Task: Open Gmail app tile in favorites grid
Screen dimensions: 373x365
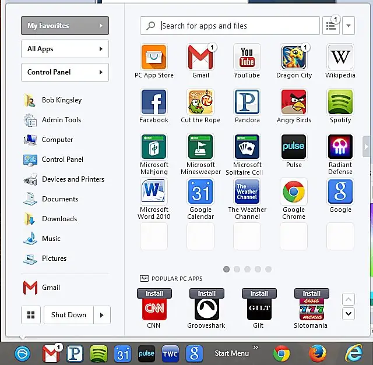Action: click(x=200, y=57)
